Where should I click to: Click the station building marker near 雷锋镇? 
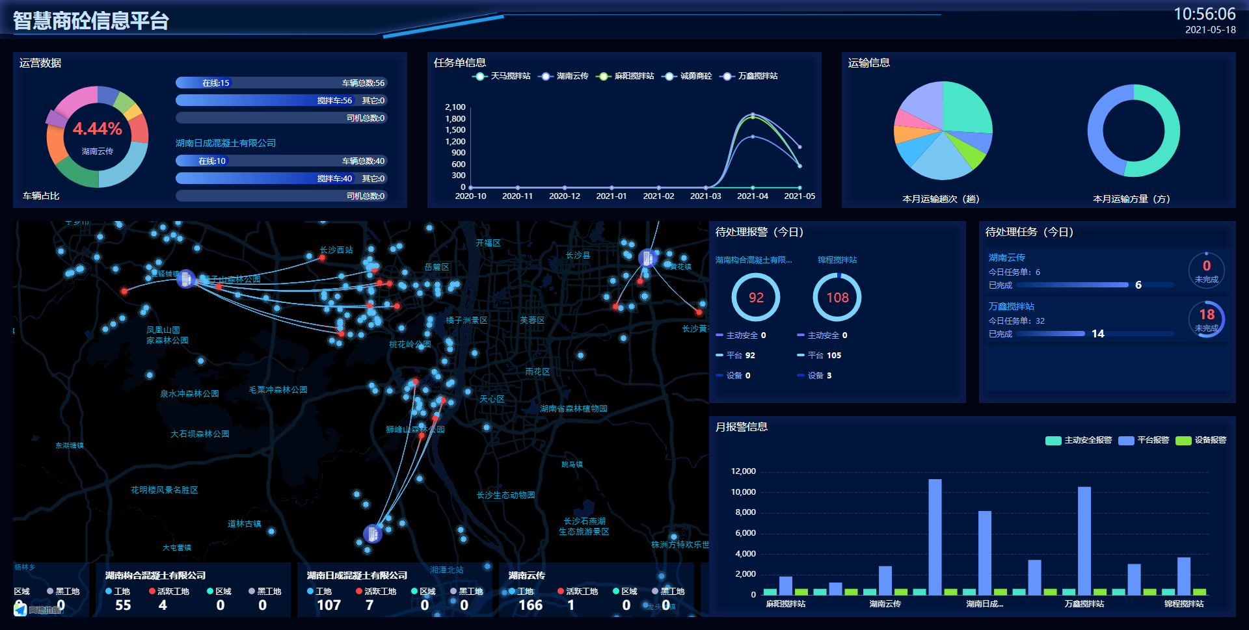(186, 279)
